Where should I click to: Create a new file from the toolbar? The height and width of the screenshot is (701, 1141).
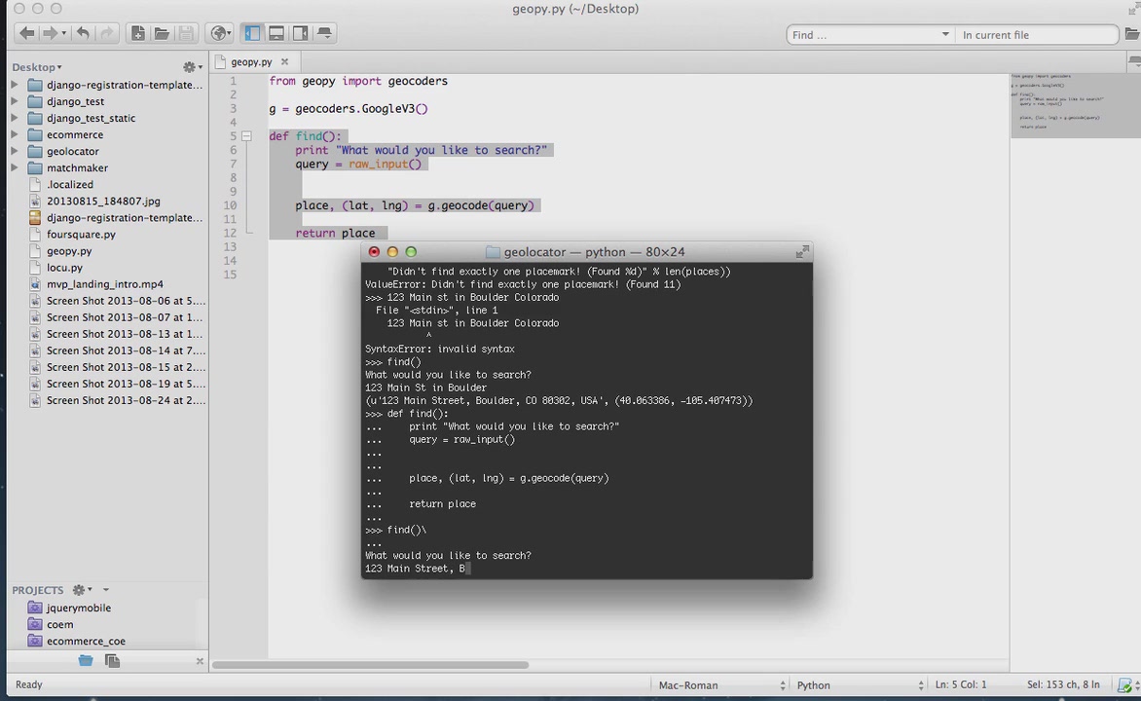(137, 33)
